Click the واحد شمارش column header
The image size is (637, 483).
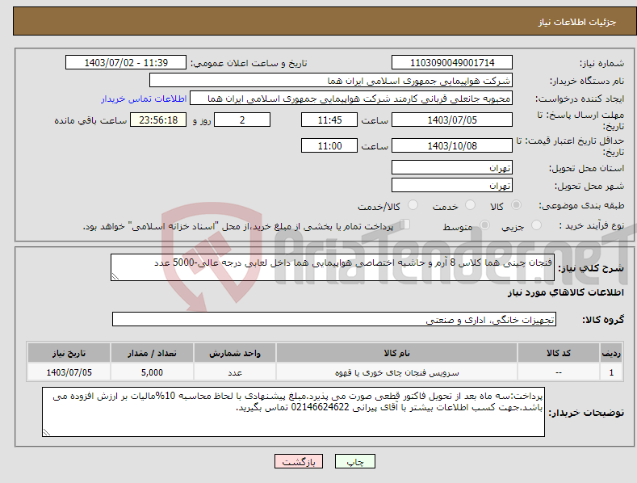(235, 353)
